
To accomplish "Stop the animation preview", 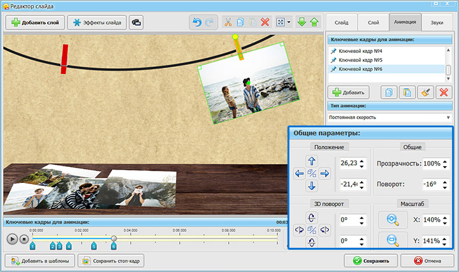I will (24, 240).
